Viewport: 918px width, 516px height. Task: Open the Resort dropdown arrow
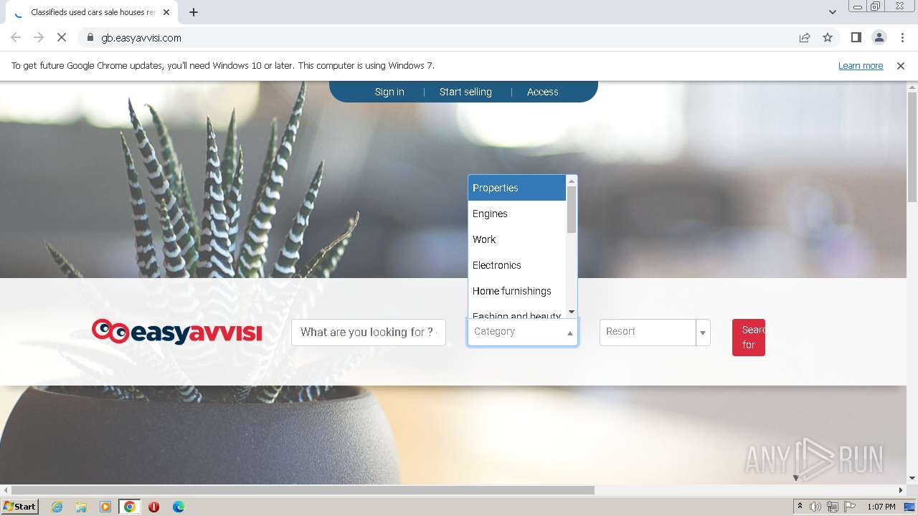[x=703, y=333]
